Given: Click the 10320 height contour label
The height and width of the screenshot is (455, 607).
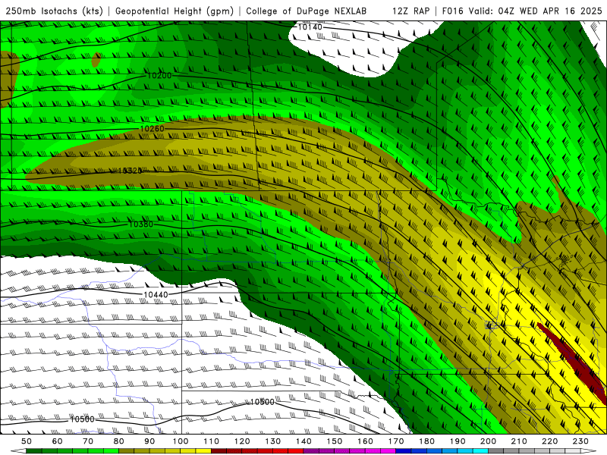Looking at the screenshot, I should 130,171.
